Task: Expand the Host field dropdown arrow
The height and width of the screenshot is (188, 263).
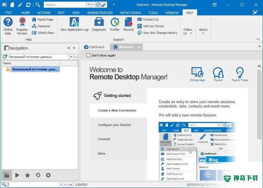Action: (88, 5)
